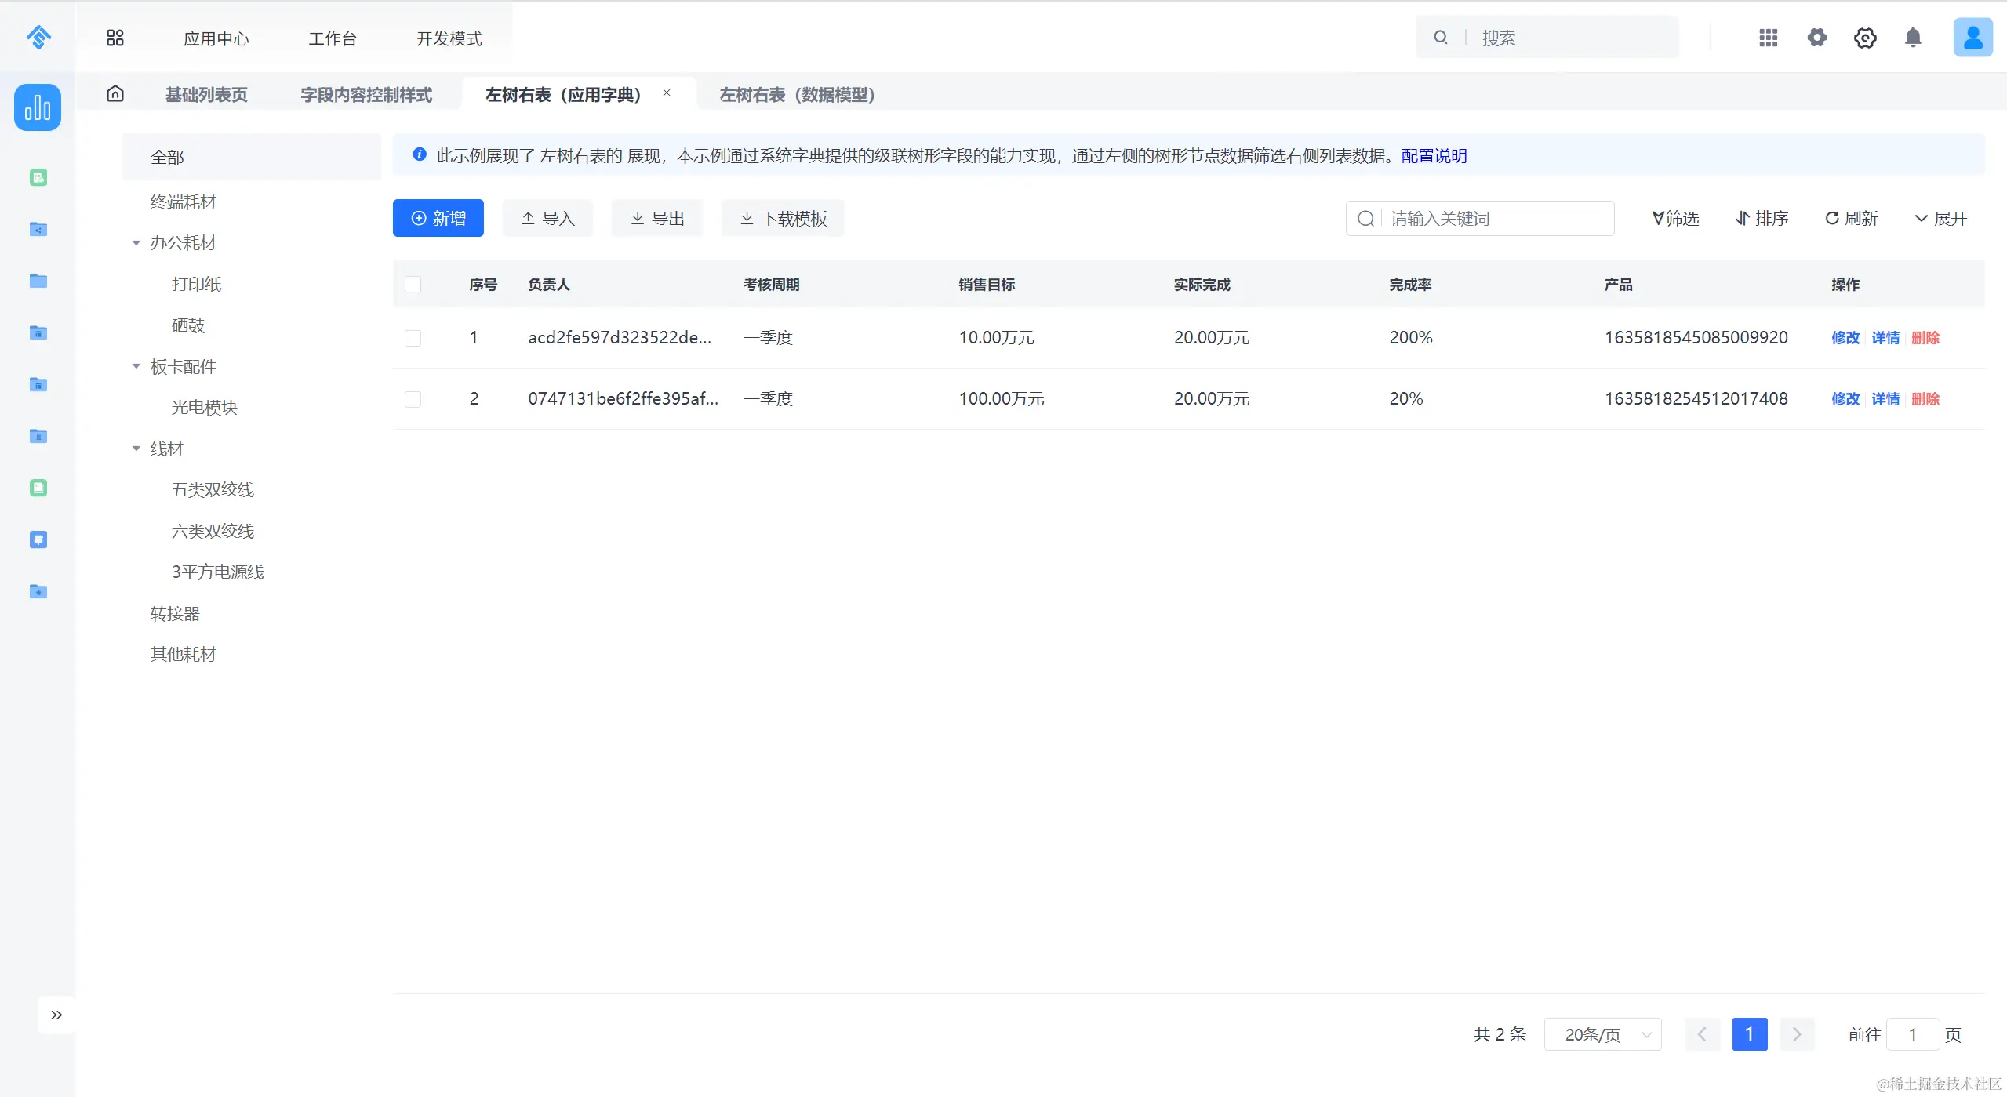Open the nine-dot apps grid icon
The height and width of the screenshot is (1097, 2007).
click(1768, 38)
